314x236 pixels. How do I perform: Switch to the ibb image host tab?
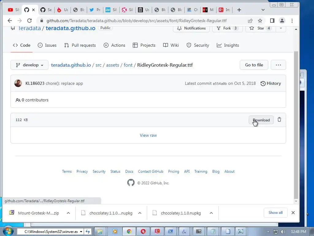(111, 10)
